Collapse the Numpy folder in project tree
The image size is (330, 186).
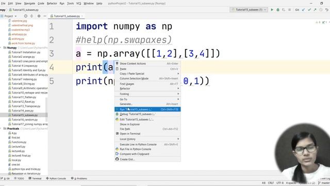[1, 48]
